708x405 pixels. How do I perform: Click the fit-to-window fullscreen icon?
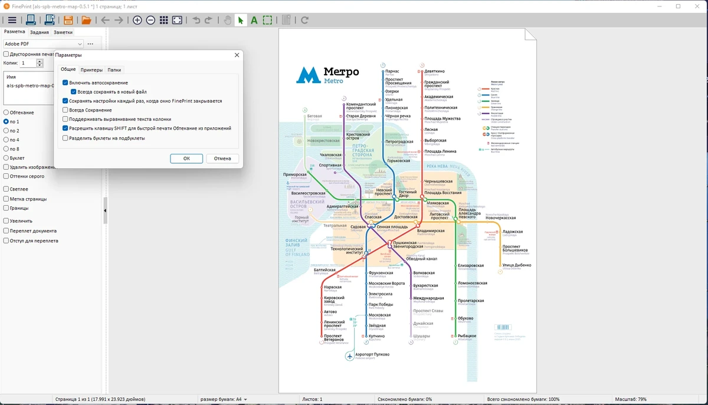pyautogui.click(x=177, y=20)
